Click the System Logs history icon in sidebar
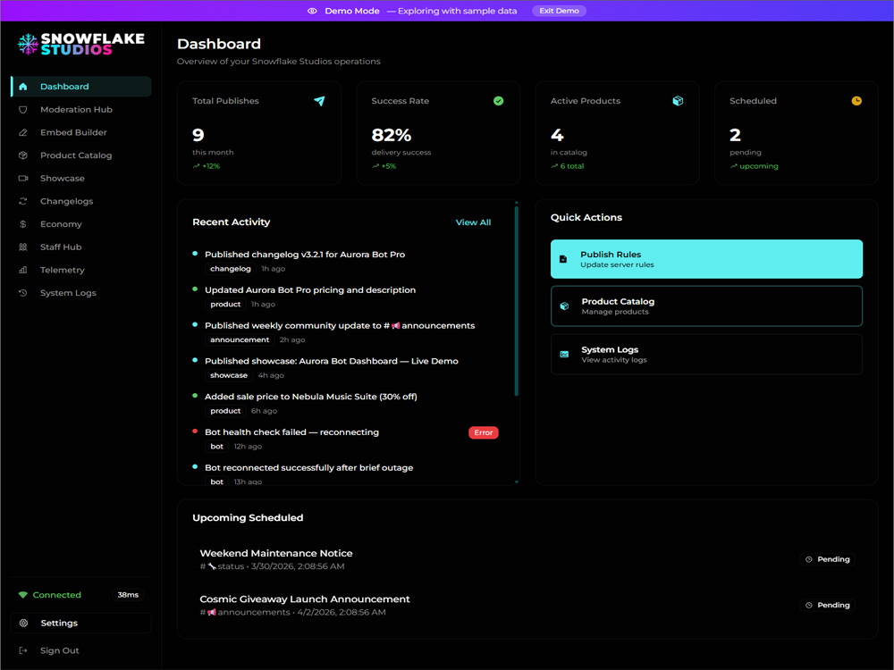This screenshot has height=670, width=894. pyautogui.click(x=23, y=293)
